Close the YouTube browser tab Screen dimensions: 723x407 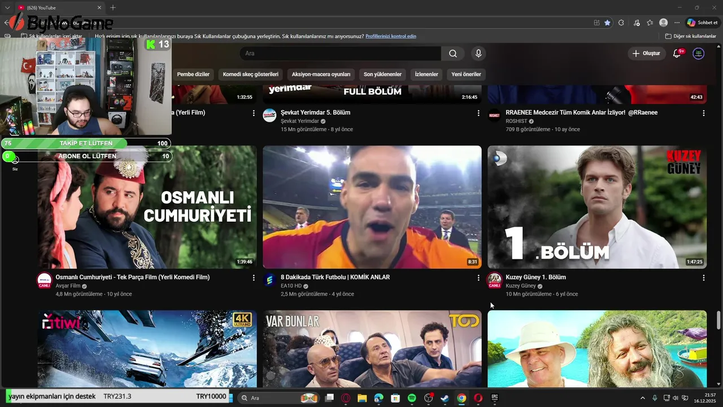(99, 8)
